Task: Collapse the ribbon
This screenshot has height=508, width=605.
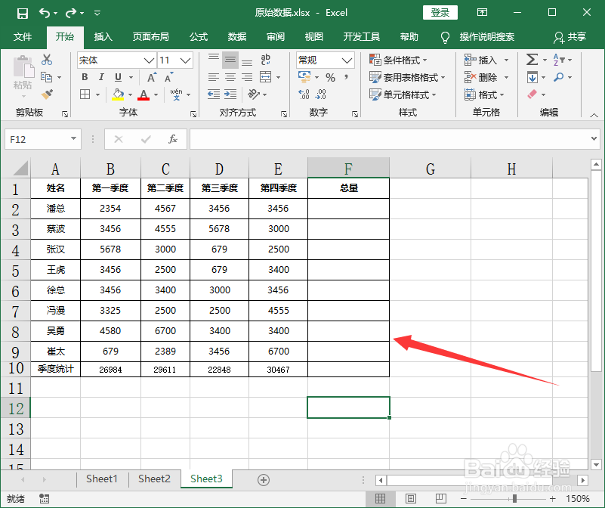Action: tap(594, 115)
